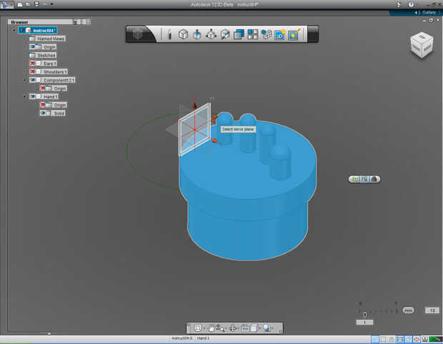Toggle visibility eye of Component1:1
Viewport: 443px width, 344px height.
(x=32, y=80)
